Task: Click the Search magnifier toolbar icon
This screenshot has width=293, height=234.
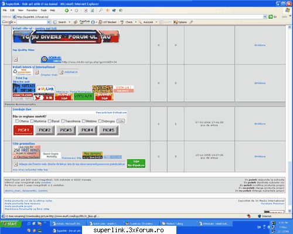Action: click(x=101, y=11)
